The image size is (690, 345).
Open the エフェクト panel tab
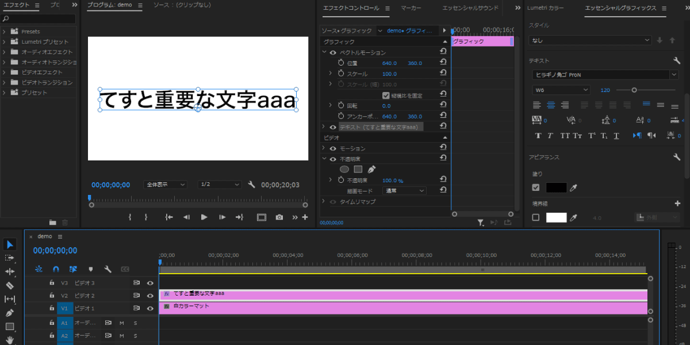pyautogui.click(x=17, y=5)
